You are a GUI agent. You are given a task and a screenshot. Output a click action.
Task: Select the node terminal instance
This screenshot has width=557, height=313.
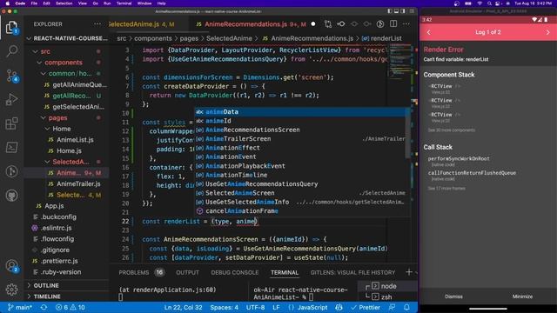click(x=388, y=286)
